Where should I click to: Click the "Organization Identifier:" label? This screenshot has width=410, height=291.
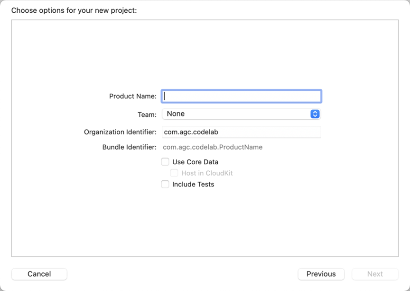(120, 132)
